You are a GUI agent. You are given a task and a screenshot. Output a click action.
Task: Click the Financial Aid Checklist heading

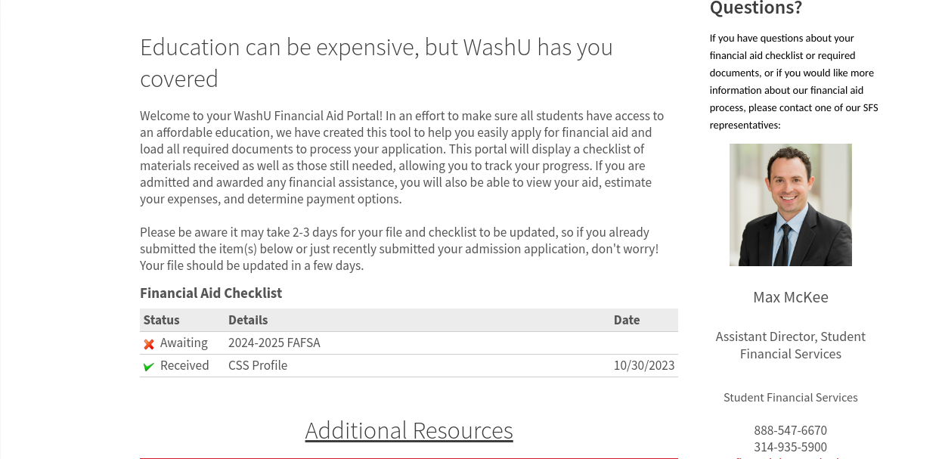tap(211, 293)
